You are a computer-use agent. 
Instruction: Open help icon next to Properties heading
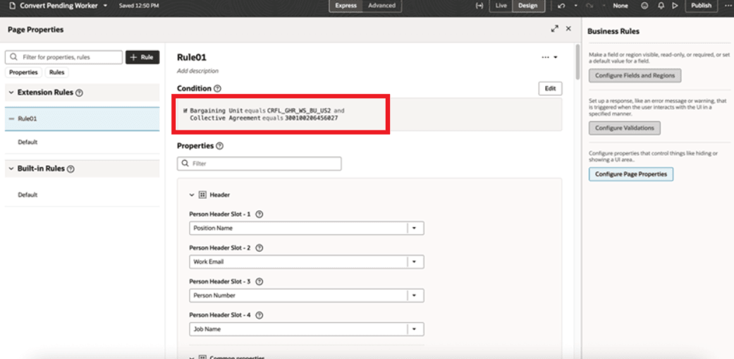pos(219,146)
